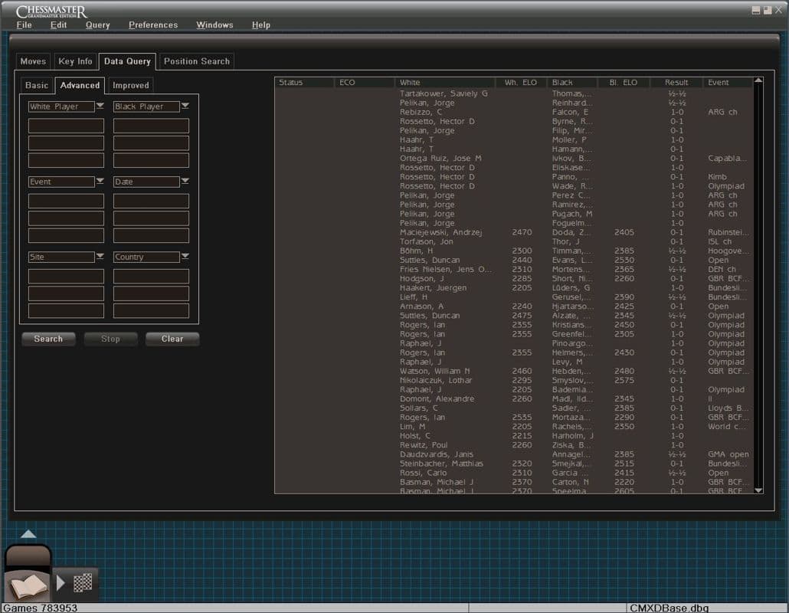The image size is (789, 613).
Task: Open the Edit menu
Action: 58,25
